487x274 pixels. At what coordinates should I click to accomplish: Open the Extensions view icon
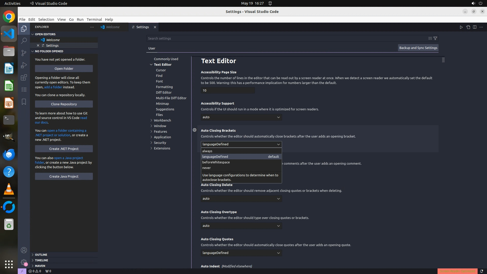click(24, 77)
